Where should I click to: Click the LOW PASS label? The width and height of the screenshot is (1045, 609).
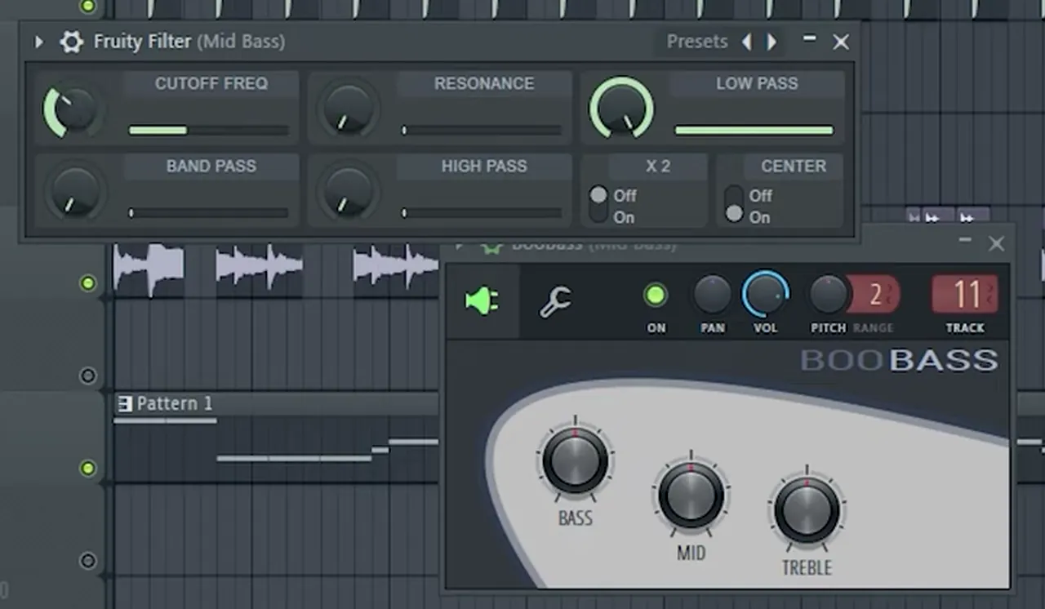coord(757,83)
